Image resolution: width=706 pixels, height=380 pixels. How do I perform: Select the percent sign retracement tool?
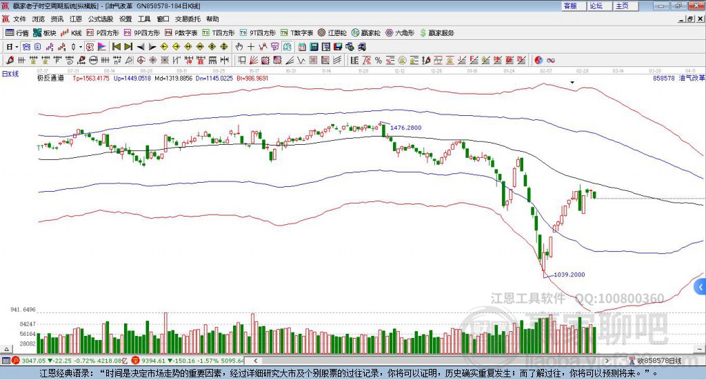point(379,60)
